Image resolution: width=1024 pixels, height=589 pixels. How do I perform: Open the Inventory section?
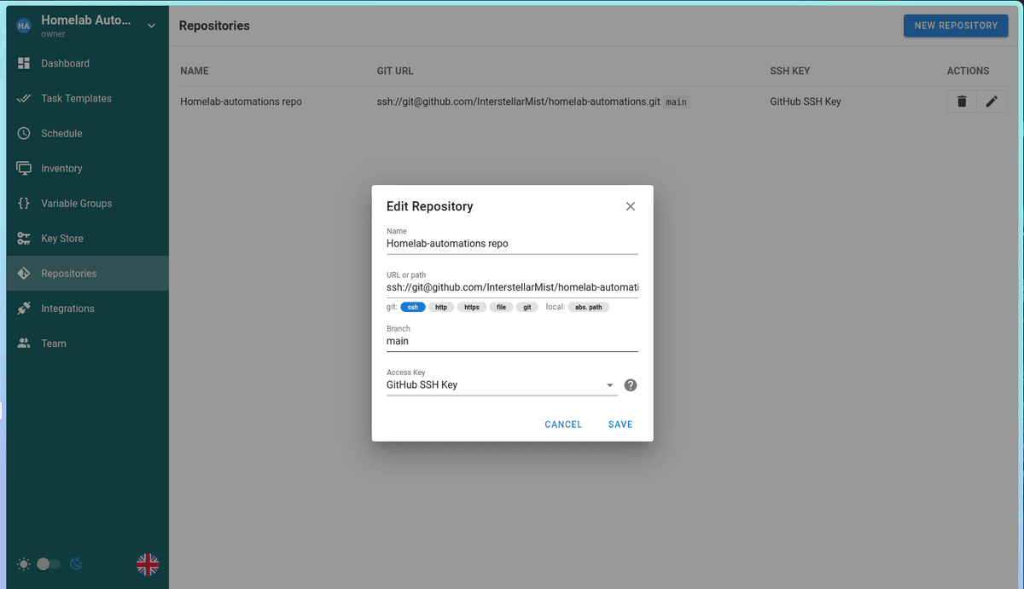click(x=87, y=168)
